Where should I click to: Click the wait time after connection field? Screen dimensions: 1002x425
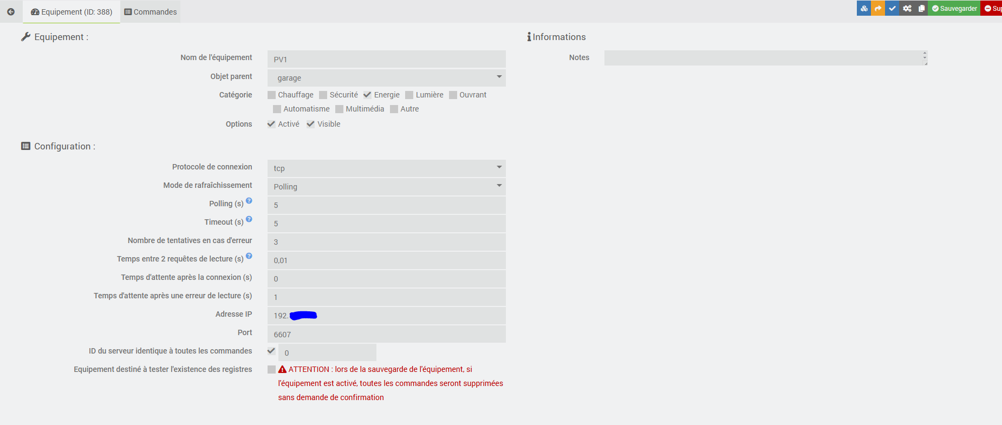387,279
